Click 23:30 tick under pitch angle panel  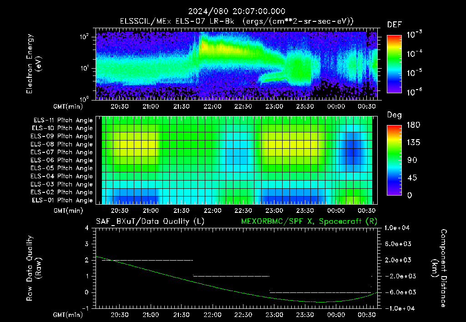point(305,211)
